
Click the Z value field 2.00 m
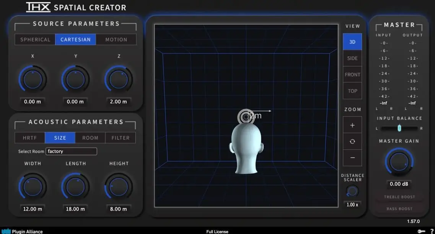pos(119,102)
